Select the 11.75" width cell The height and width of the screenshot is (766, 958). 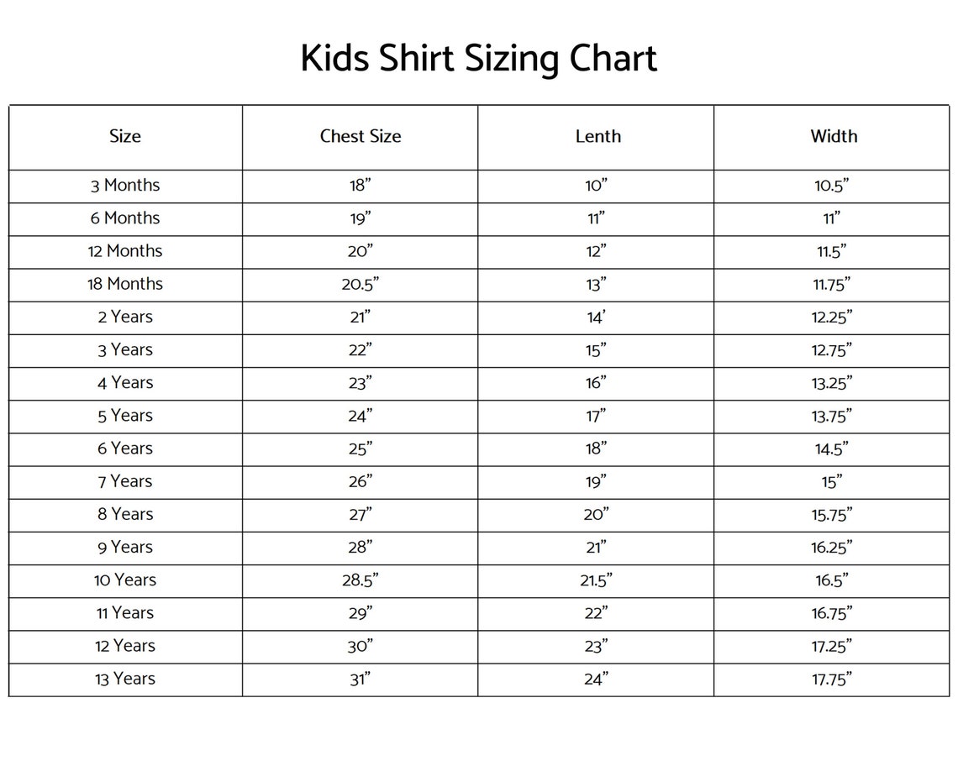[x=832, y=284]
